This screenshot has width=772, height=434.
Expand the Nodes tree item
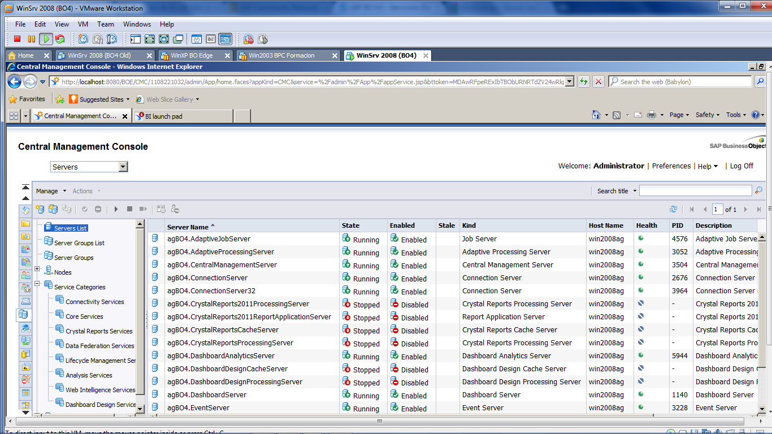pos(37,269)
